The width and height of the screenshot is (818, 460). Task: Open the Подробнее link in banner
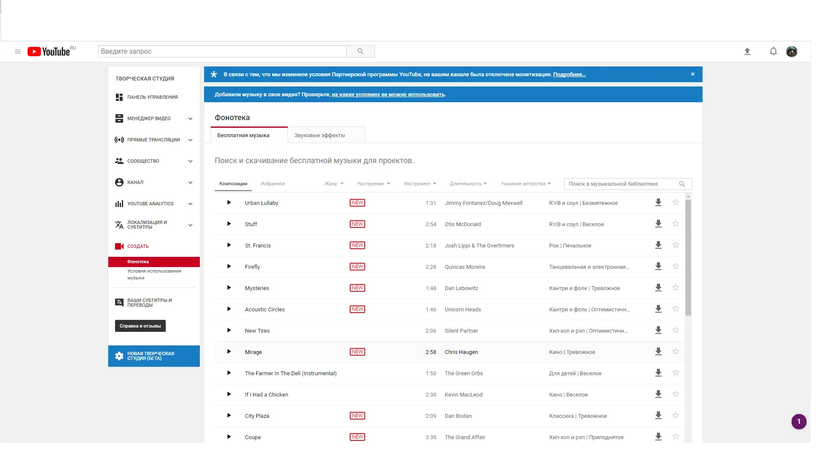(x=569, y=75)
